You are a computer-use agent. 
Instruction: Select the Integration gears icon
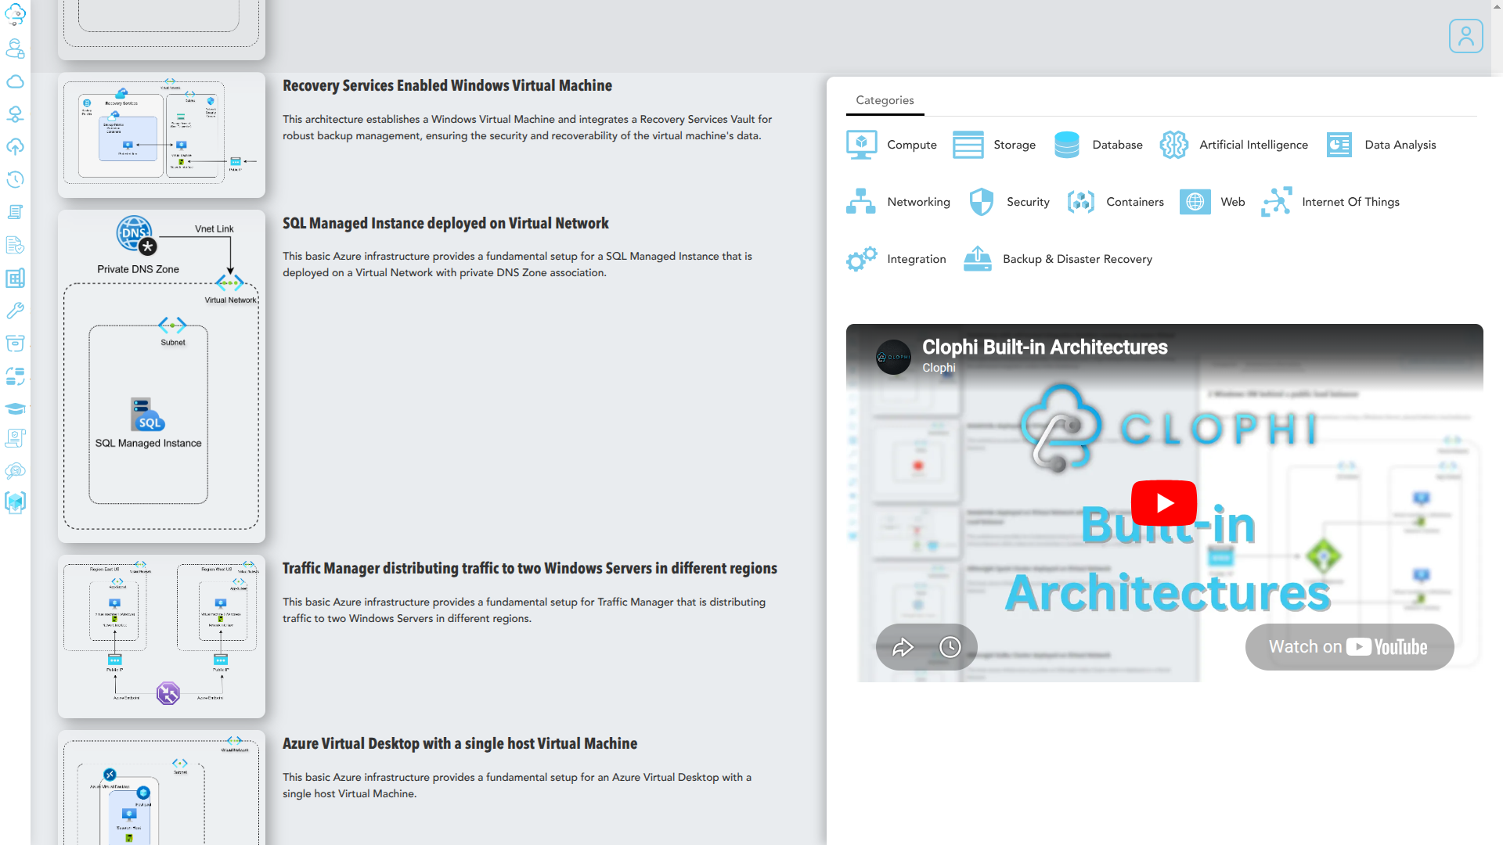point(861,259)
